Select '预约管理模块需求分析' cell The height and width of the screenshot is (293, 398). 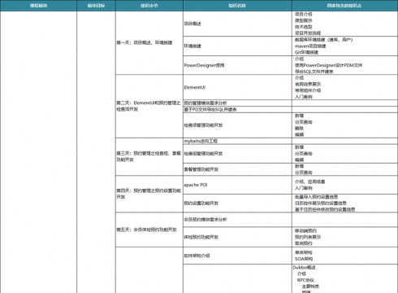pyautogui.click(x=237, y=103)
